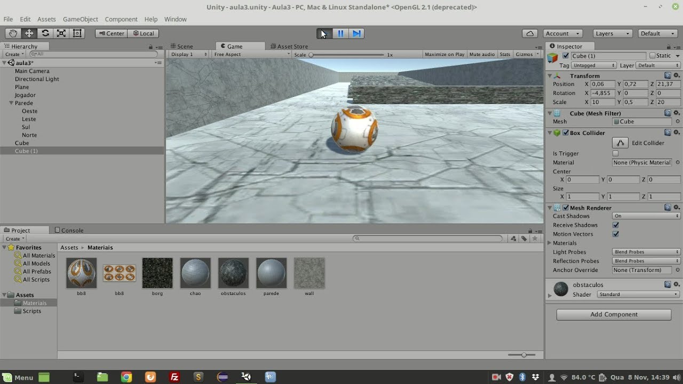Open the Display 1 dropdown
The height and width of the screenshot is (384, 683).
click(189, 54)
